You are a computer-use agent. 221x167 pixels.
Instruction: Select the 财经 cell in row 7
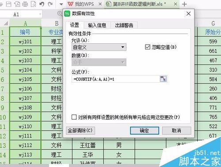(52, 89)
